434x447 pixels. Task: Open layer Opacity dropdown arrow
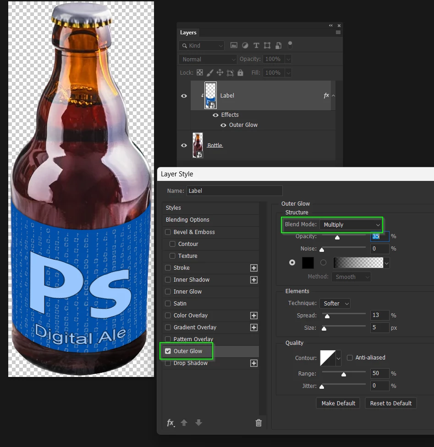tap(288, 59)
